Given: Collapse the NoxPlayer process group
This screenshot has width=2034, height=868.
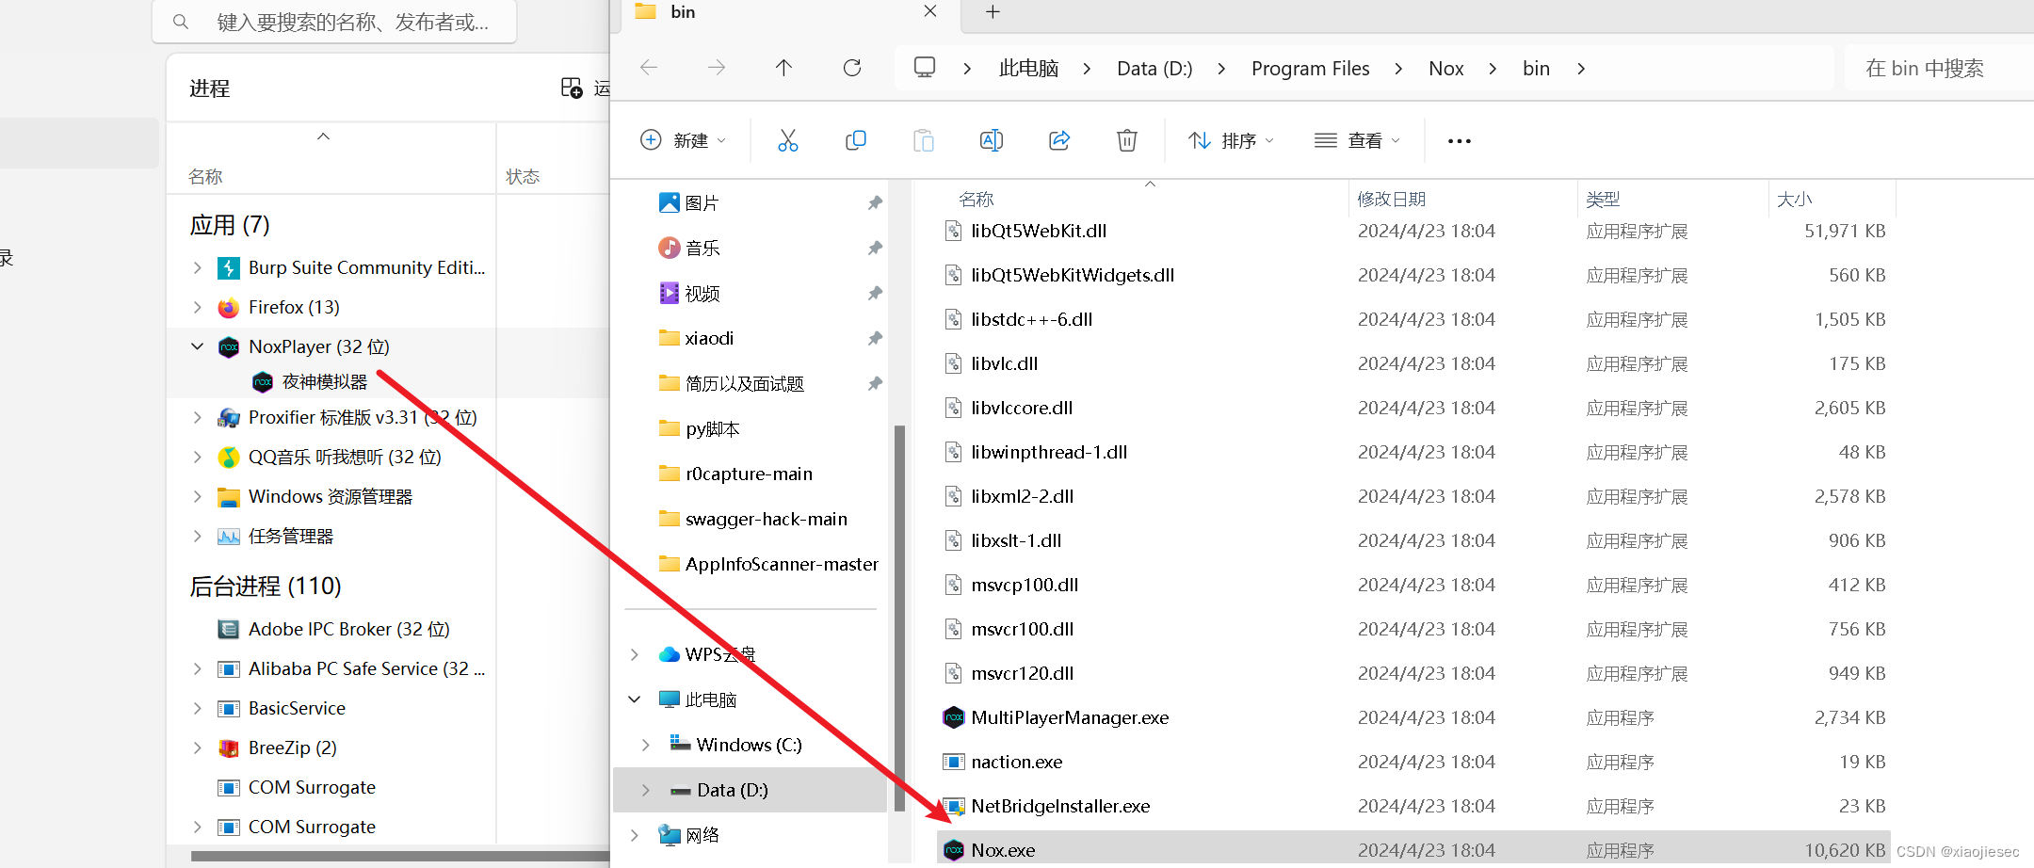Looking at the screenshot, I should coord(197,347).
